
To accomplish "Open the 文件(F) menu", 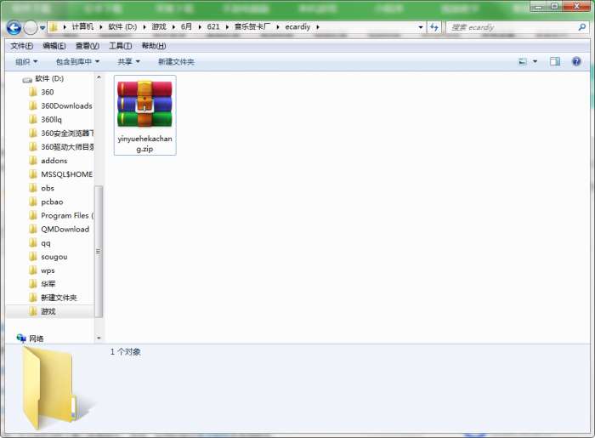I will tap(21, 46).
